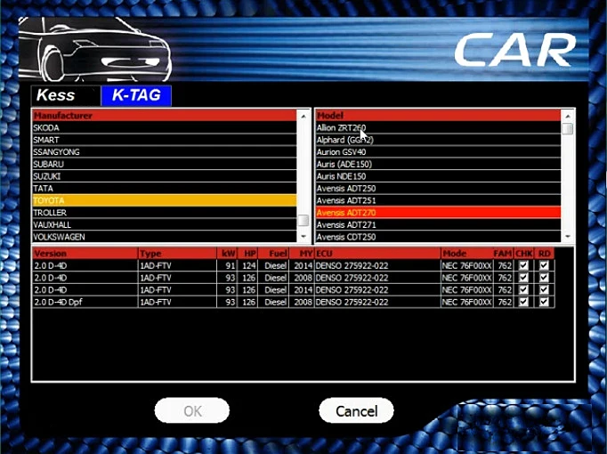The width and height of the screenshot is (607, 454).
Task: Select VOLKSWAGEN manufacturer
Action: click(165, 237)
